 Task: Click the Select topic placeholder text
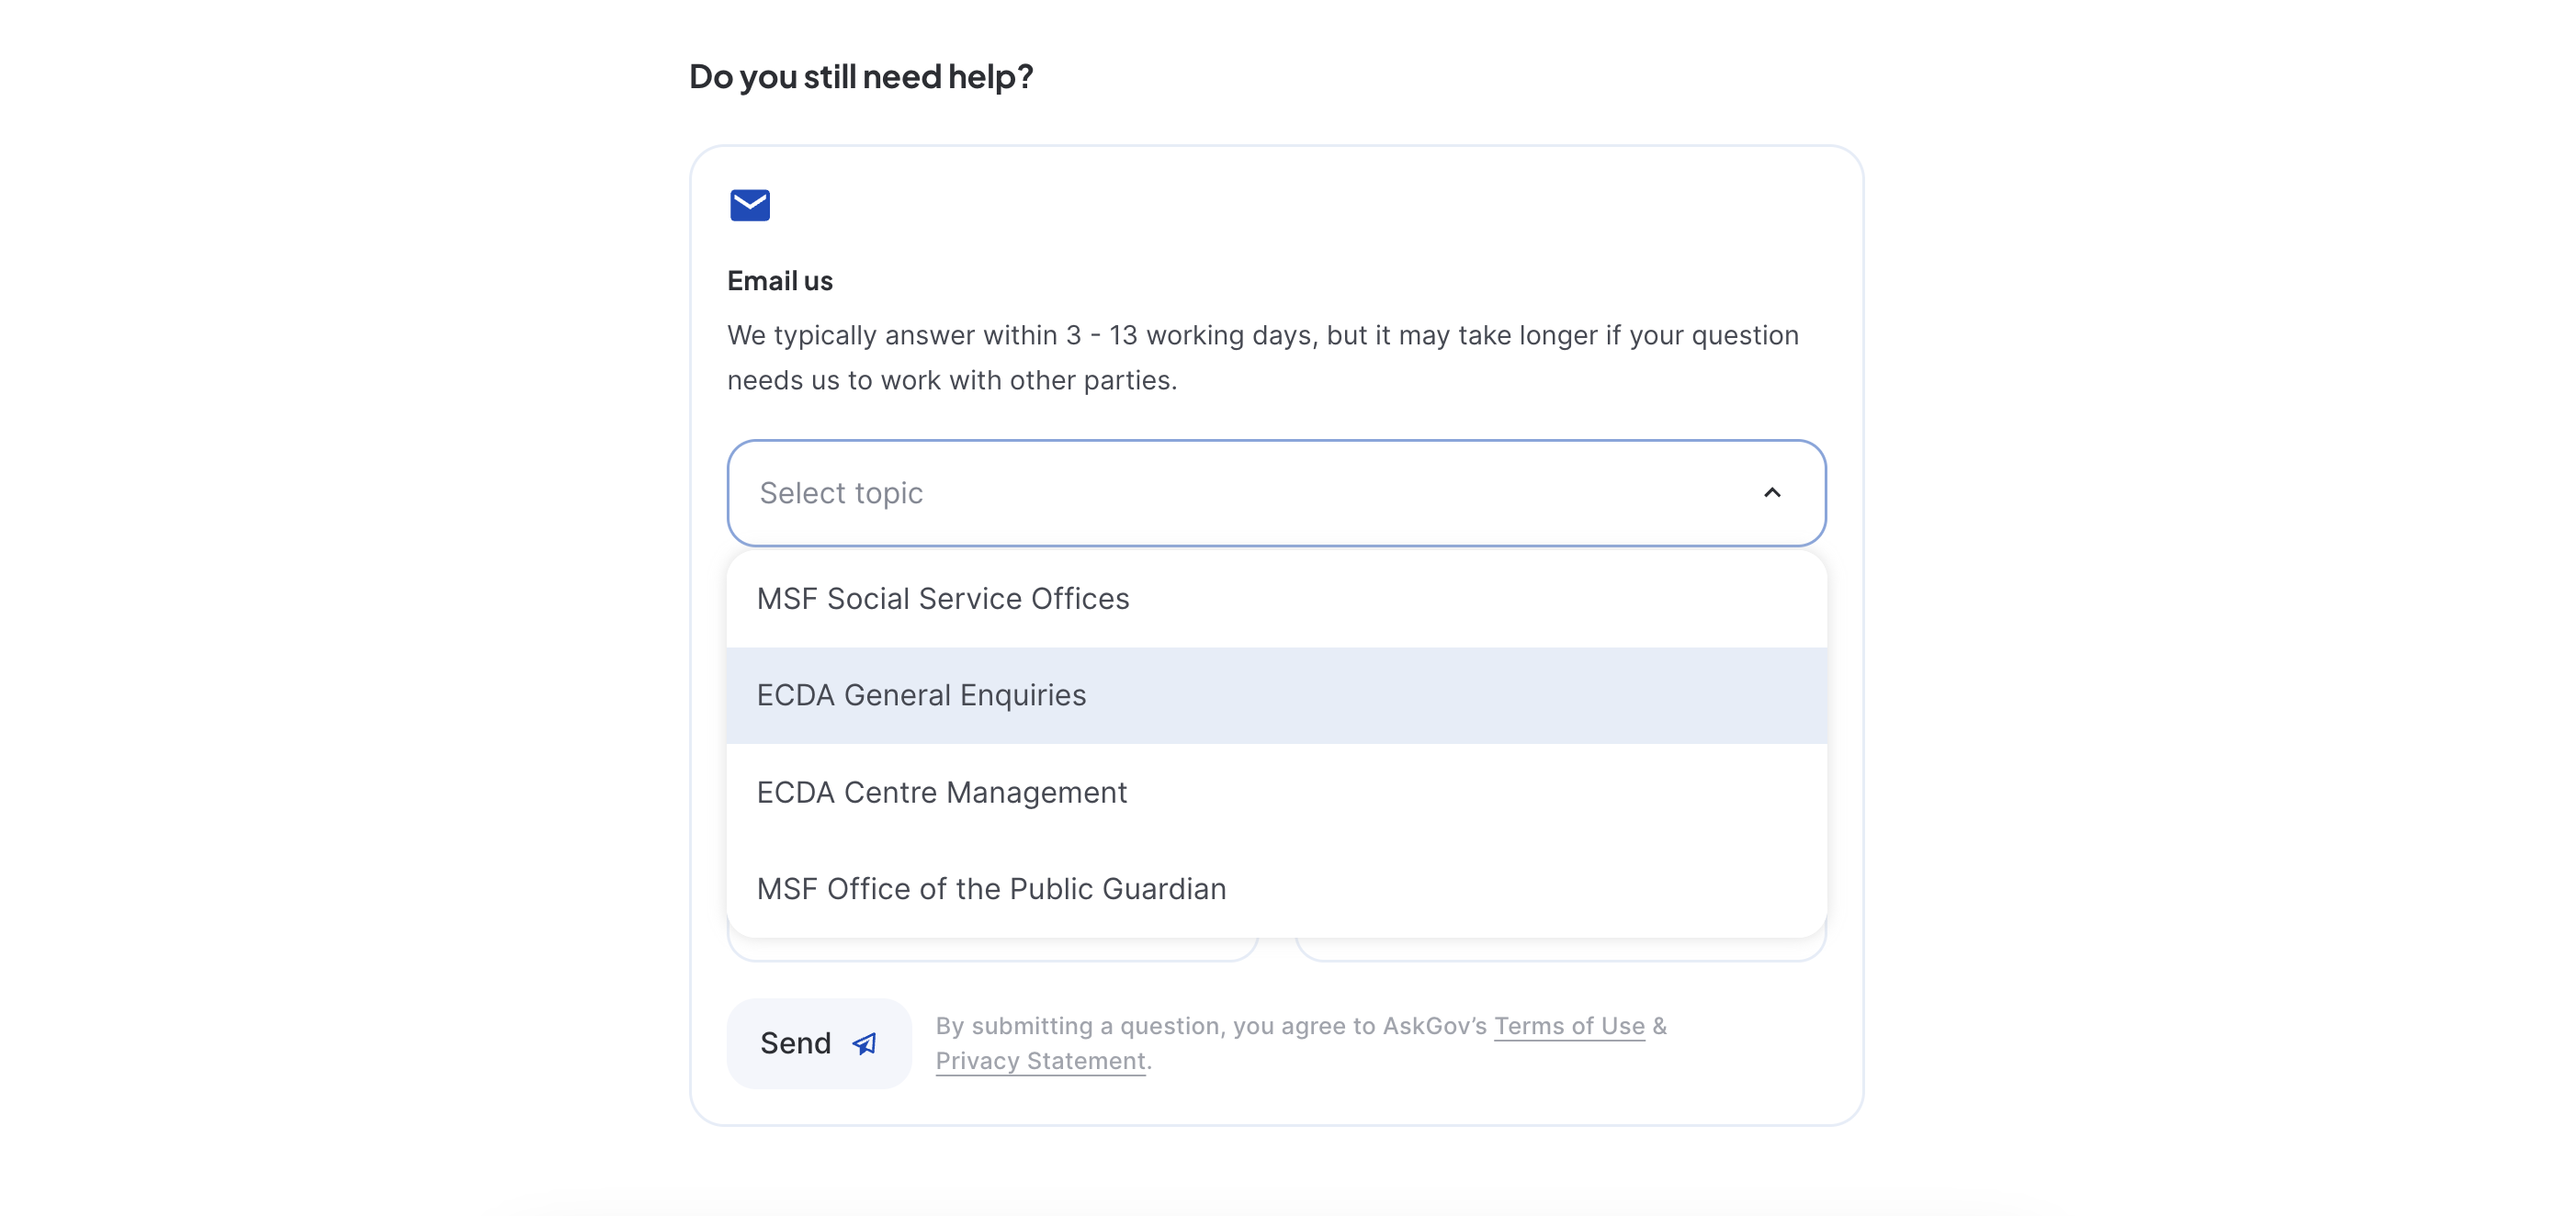841,493
